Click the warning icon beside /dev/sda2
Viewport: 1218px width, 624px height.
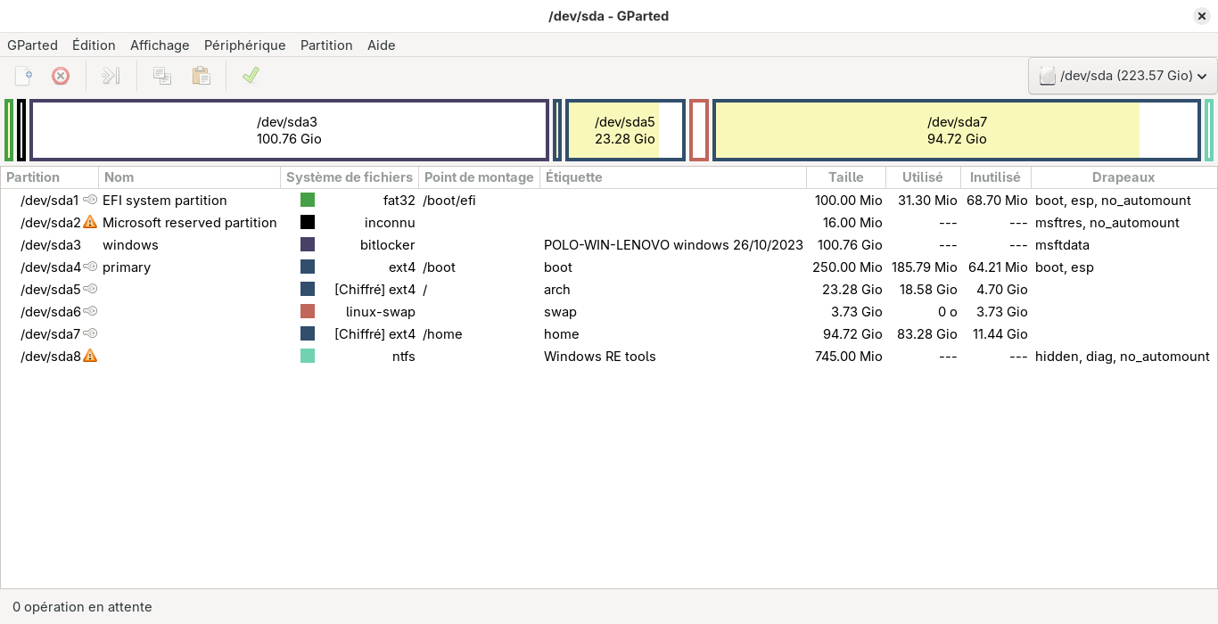[90, 223]
